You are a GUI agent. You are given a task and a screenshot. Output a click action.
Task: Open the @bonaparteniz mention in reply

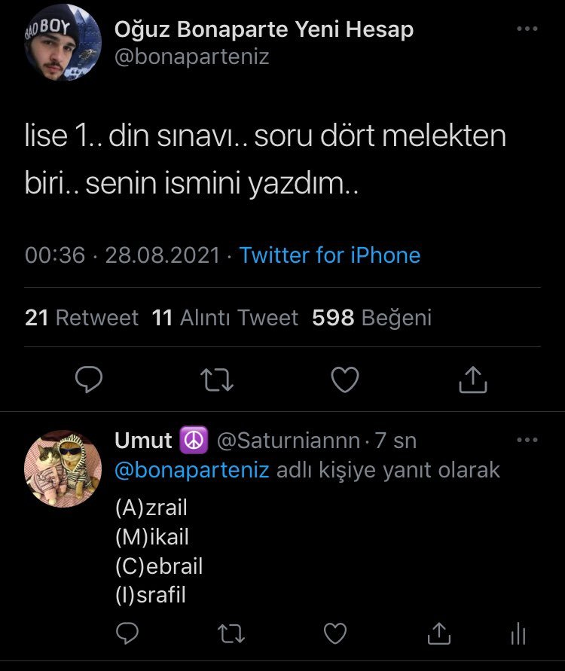click(x=192, y=470)
